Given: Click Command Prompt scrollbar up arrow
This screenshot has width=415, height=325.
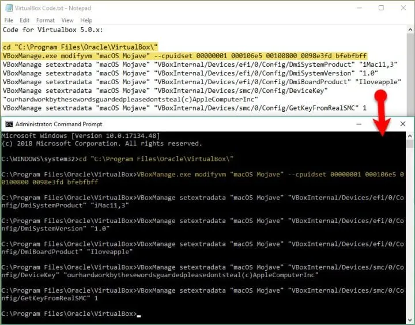Looking at the screenshot, I should pyautogui.click(x=410, y=136).
